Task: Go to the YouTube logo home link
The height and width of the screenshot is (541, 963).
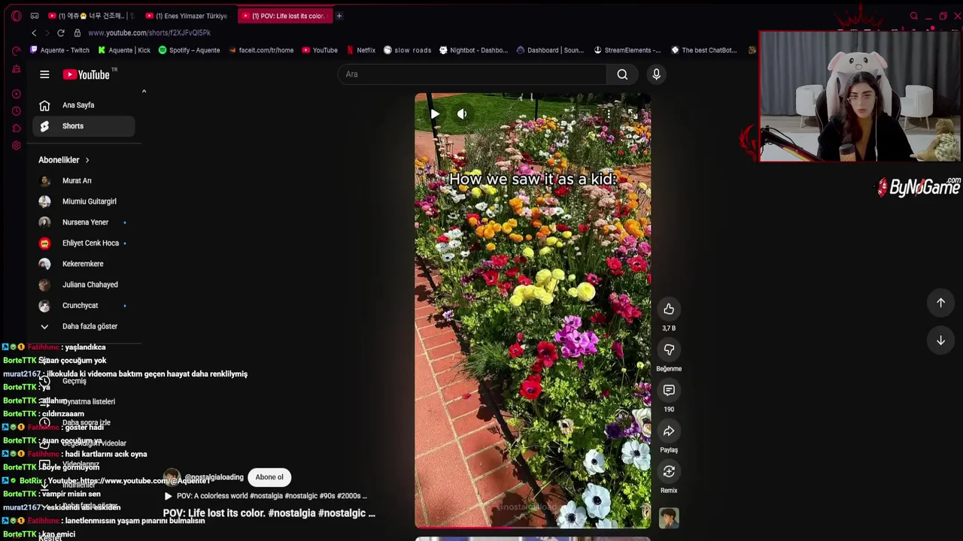Action: 87,74
